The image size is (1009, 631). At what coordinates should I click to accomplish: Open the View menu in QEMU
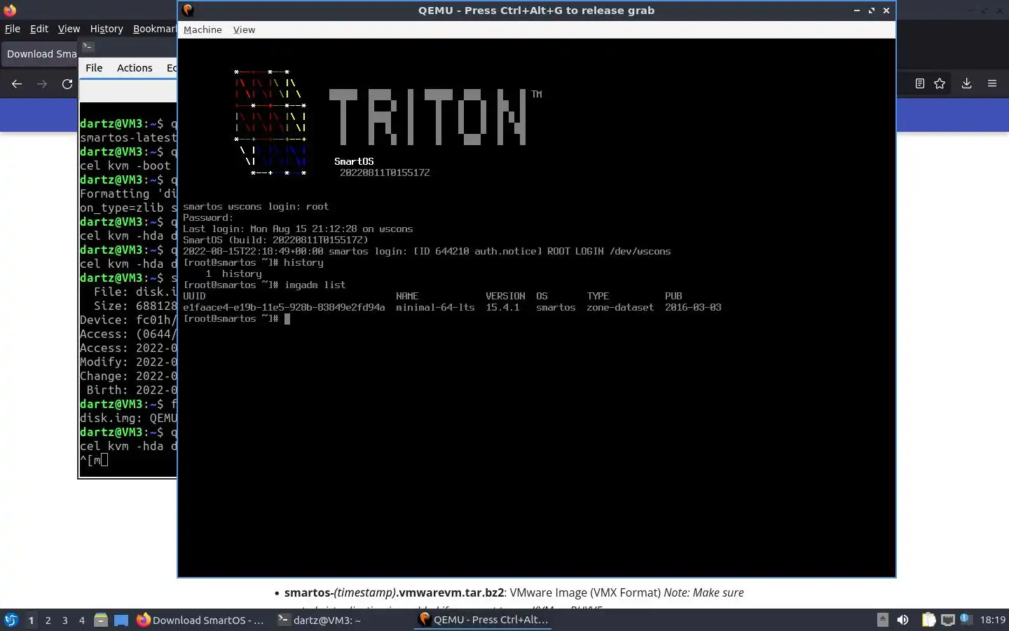(244, 29)
